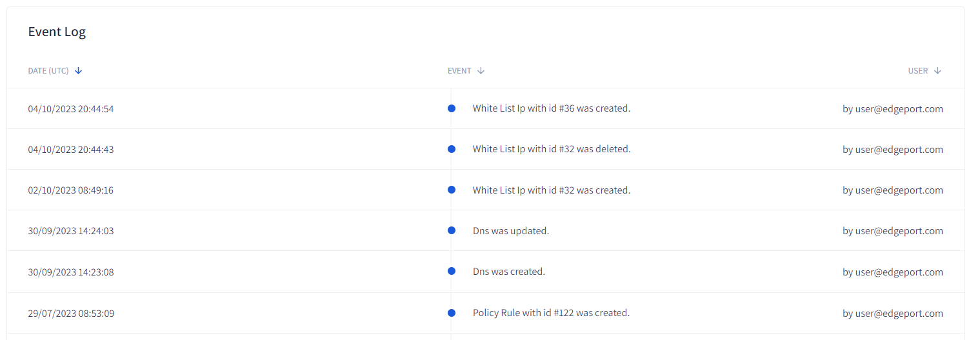The height and width of the screenshot is (340, 978).
Task: Click the Dns was updated event text
Action: (510, 231)
